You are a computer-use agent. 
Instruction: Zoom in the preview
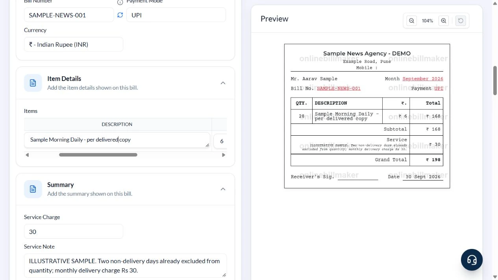click(444, 21)
